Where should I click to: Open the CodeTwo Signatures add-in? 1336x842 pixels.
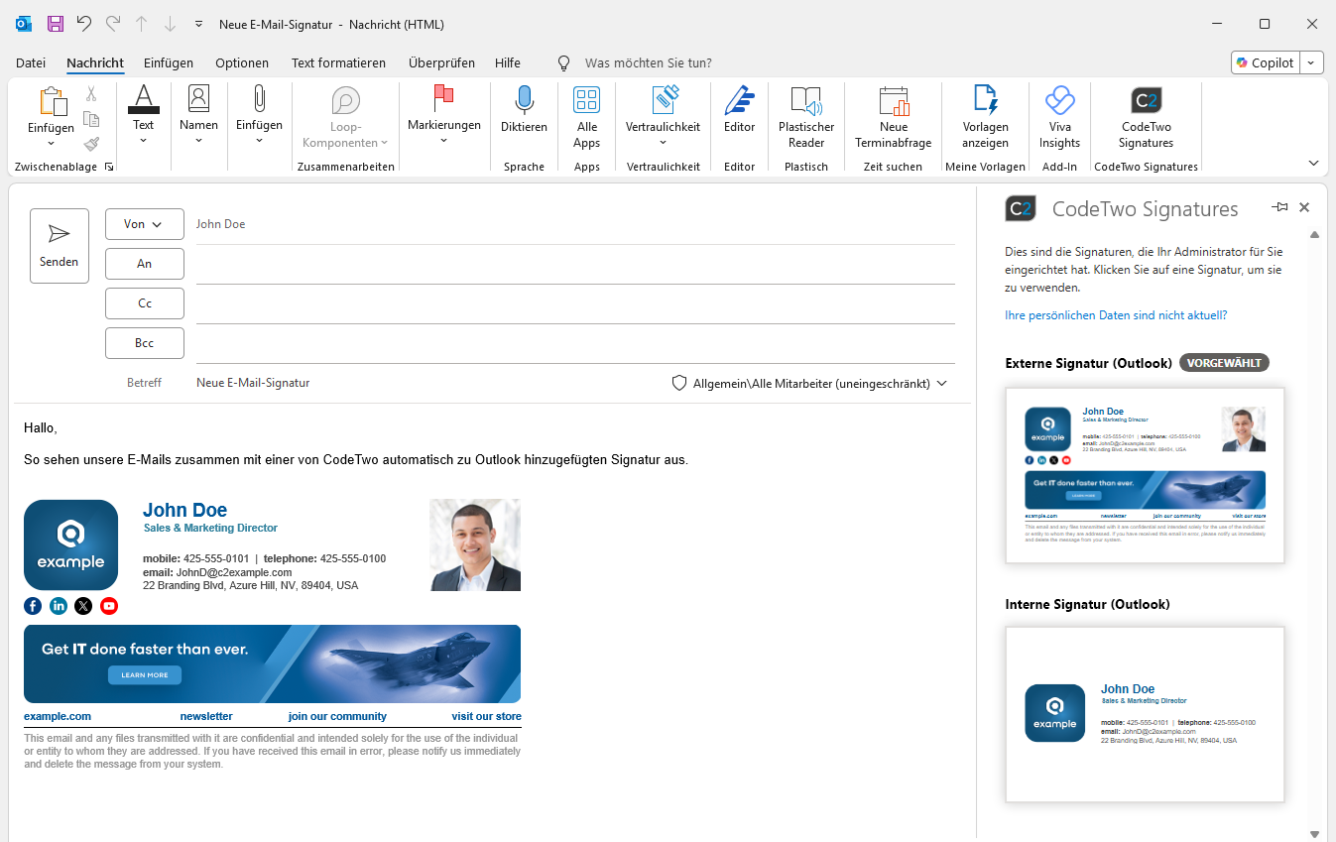1146,117
